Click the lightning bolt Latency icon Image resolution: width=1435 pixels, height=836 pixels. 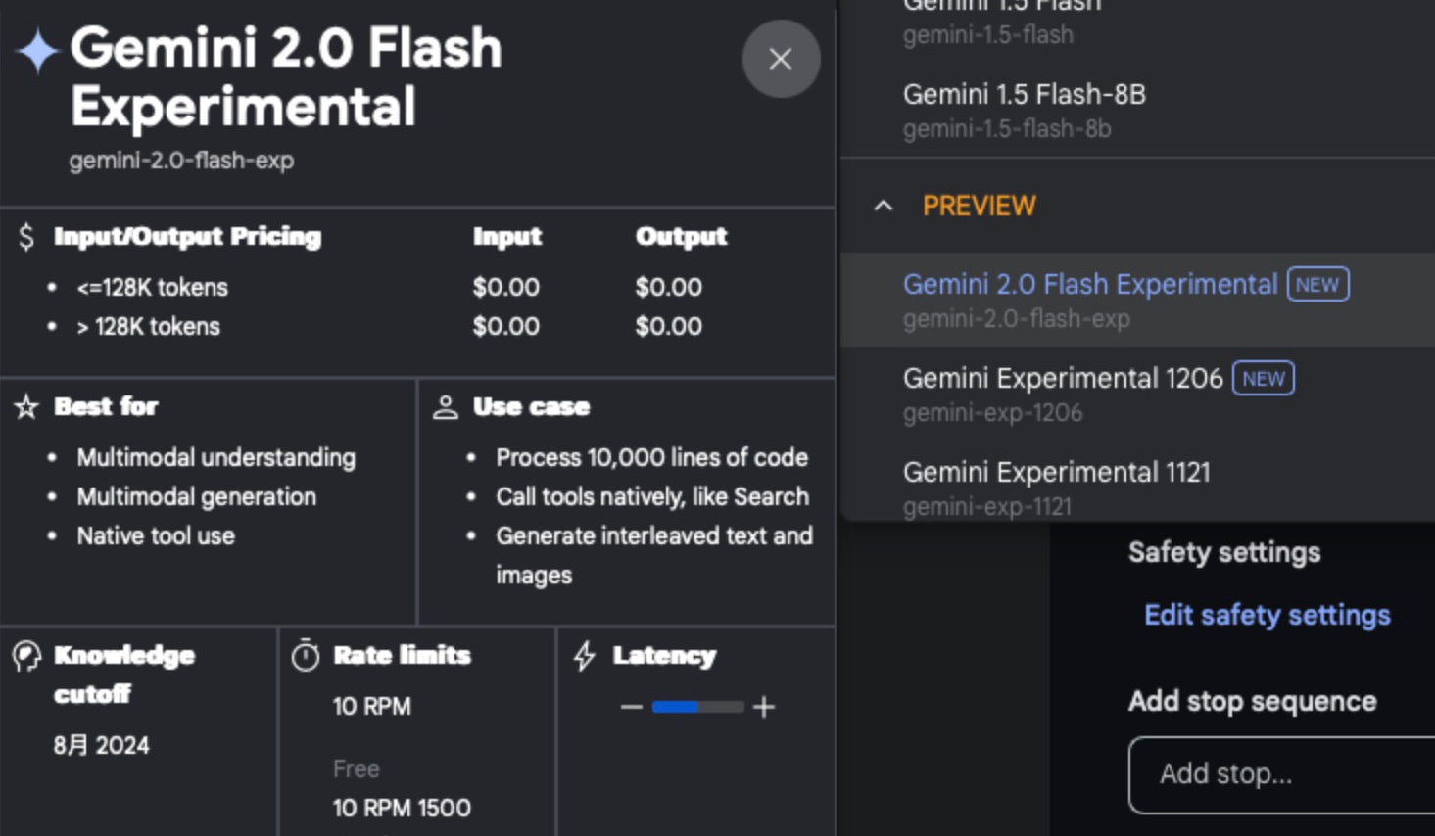point(585,656)
